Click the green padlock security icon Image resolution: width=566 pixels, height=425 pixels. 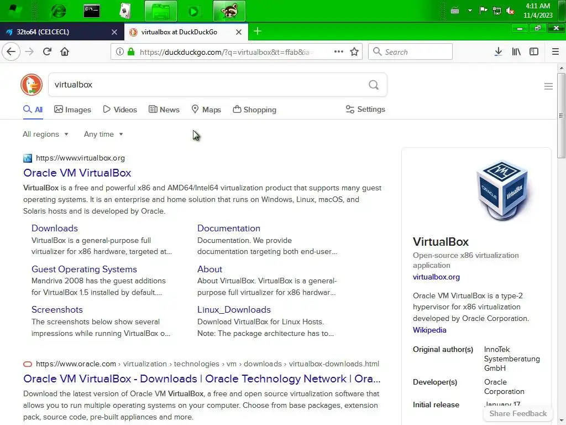click(x=131, y=51)
